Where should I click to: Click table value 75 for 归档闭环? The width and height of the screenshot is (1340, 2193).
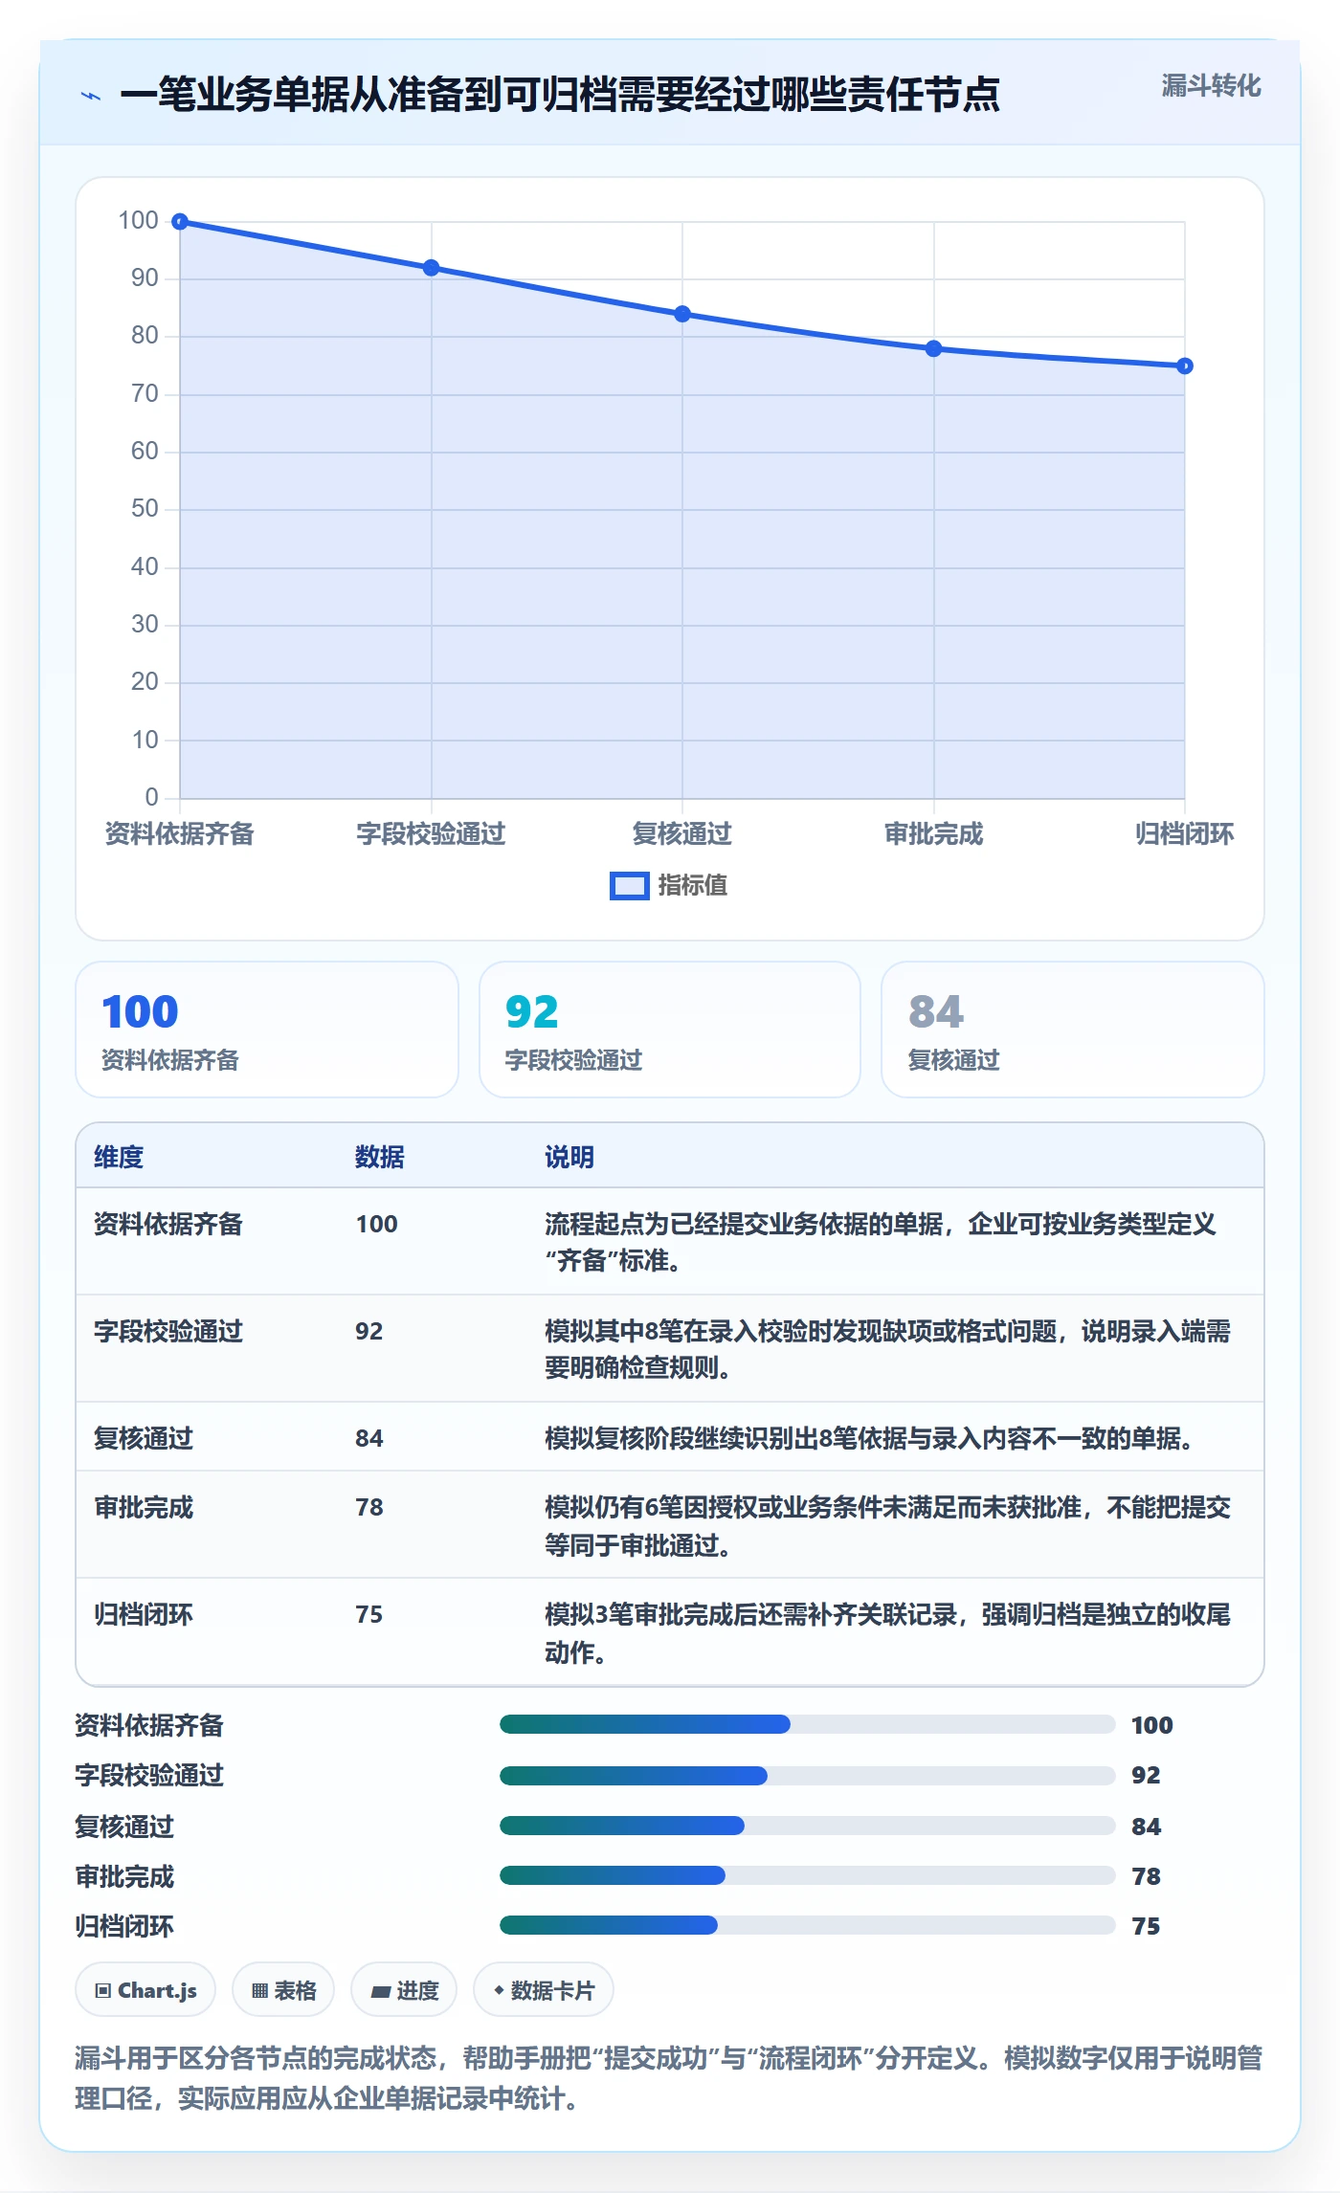(x=369, y=1615)
